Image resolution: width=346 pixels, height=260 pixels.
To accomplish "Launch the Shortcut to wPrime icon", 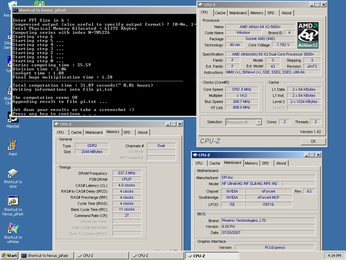I will pos(13,233).
